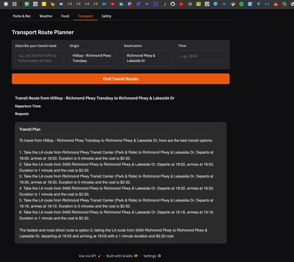The height and width of the screenshot is (262, 294).
Task: Open the yellow Google Keep bookmark
Action: pos(44,4)
